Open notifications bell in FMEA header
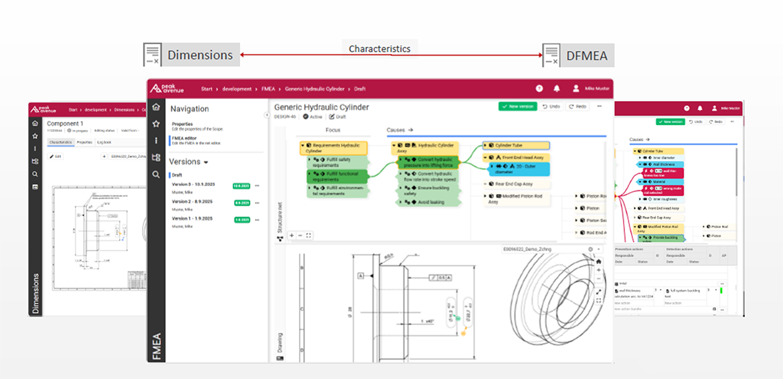This screenshot has width=783, height=379. 556,88
